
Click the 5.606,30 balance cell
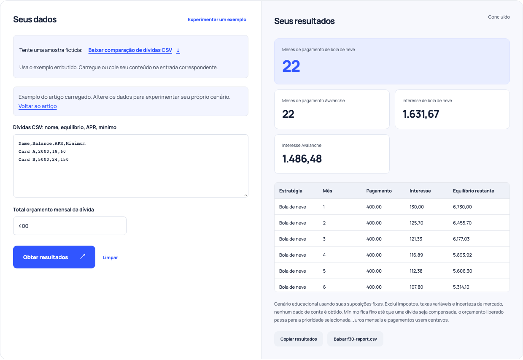click(x=462, y=271)
